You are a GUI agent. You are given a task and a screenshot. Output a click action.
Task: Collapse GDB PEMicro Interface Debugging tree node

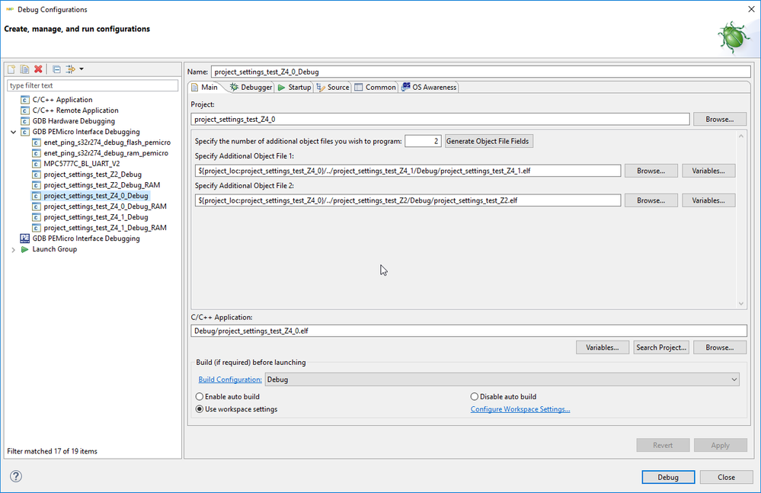point(14,132)
